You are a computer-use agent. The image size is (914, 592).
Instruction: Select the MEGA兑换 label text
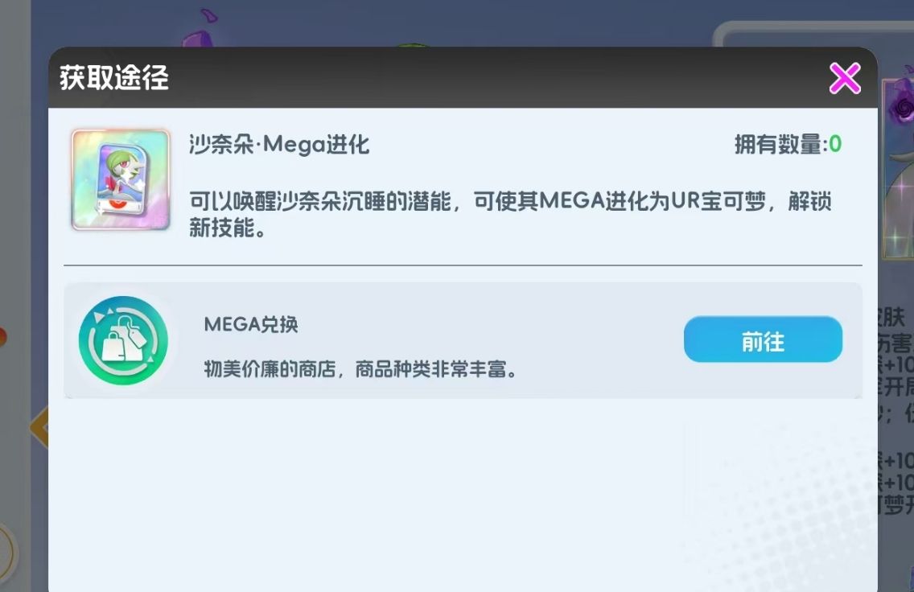click(x=251, y=324)
